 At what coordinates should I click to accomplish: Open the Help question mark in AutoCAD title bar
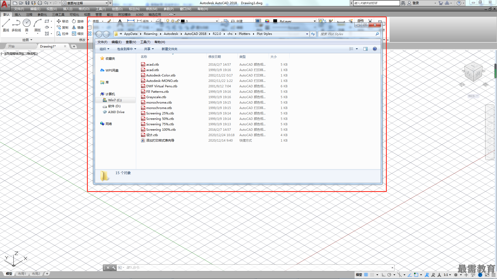pyautogui.click(x=459, y=3)
